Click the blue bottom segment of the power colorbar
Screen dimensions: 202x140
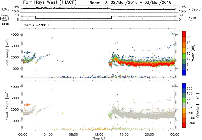click(184, 73)
